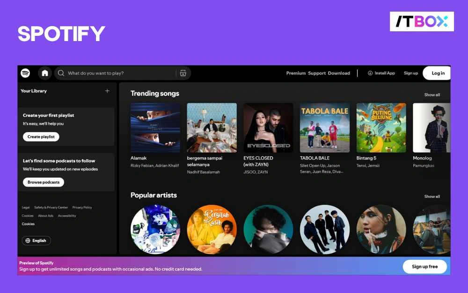Click the Bintang 5 song title
Image resolution: width=468 pixels, height=293 pixels.
[366, 158]
